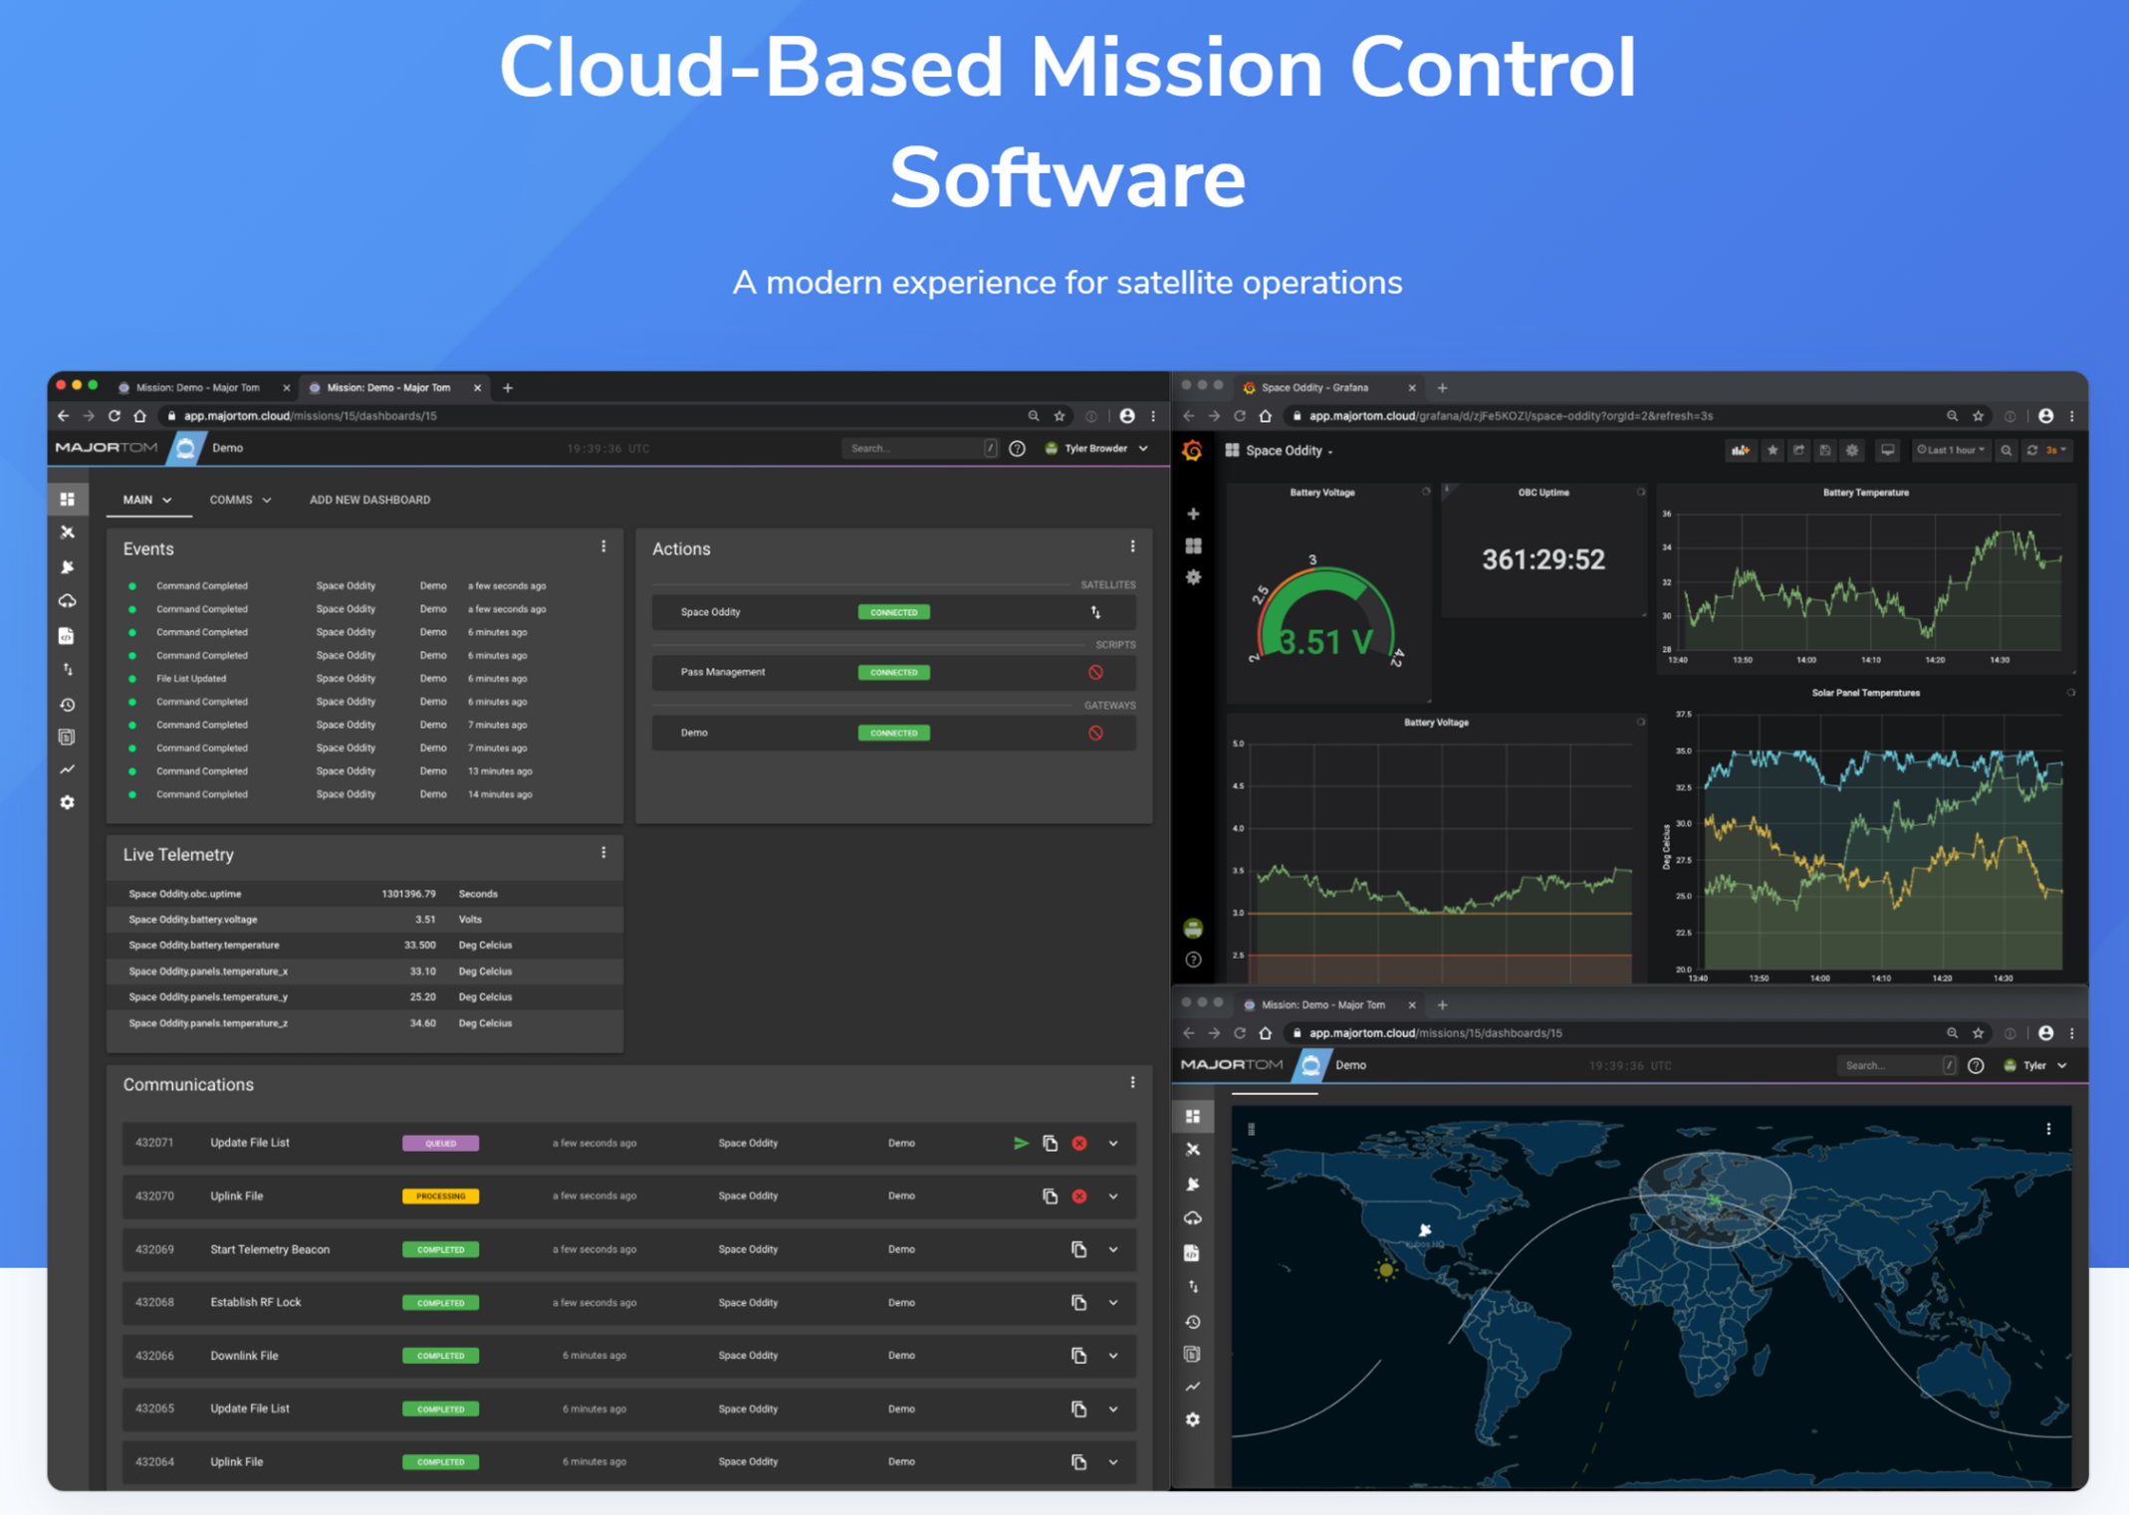Viewport: 2129px width, 1515px height.
Task: Click Add panel icon in Grafana toolbar
Action: 1740,451
